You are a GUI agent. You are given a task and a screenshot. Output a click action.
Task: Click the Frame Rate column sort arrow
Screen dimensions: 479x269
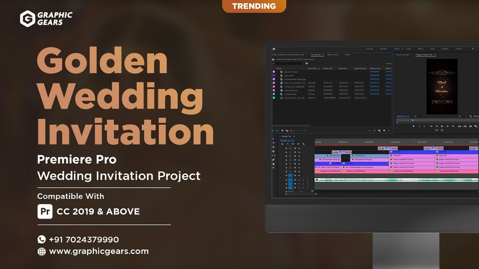319,69
